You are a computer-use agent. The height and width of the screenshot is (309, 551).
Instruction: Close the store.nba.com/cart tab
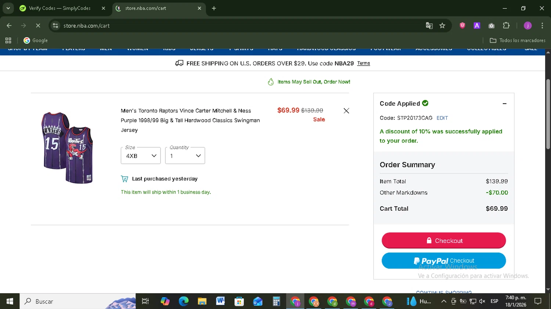tap(199, 8)
